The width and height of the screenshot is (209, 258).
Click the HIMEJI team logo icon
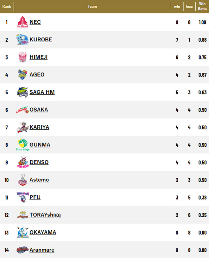coord(23,58)
